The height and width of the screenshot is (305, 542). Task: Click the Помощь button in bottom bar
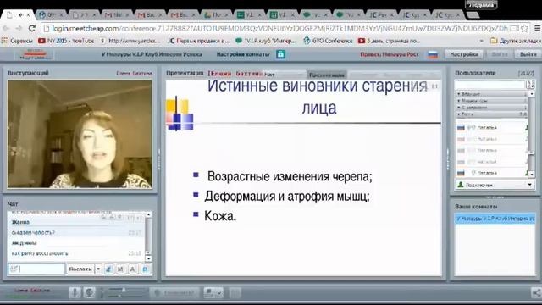click(175, 293)
